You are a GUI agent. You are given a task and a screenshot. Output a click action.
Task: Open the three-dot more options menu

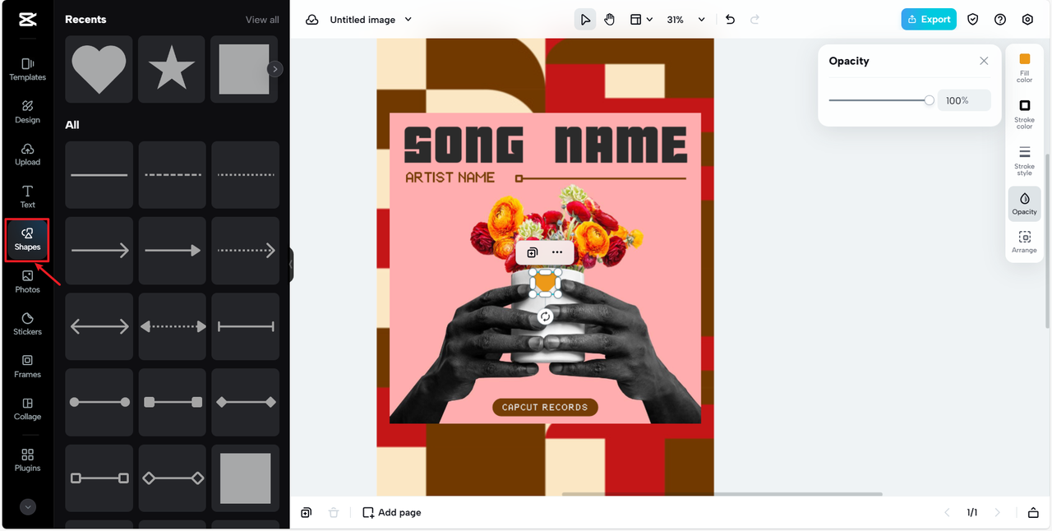pos(557,252)
